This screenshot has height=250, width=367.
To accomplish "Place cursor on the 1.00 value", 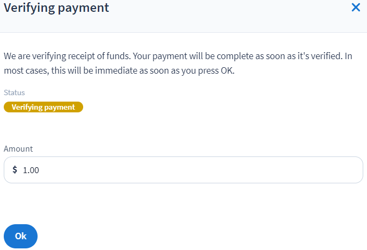I will click(x=31, y=170).
